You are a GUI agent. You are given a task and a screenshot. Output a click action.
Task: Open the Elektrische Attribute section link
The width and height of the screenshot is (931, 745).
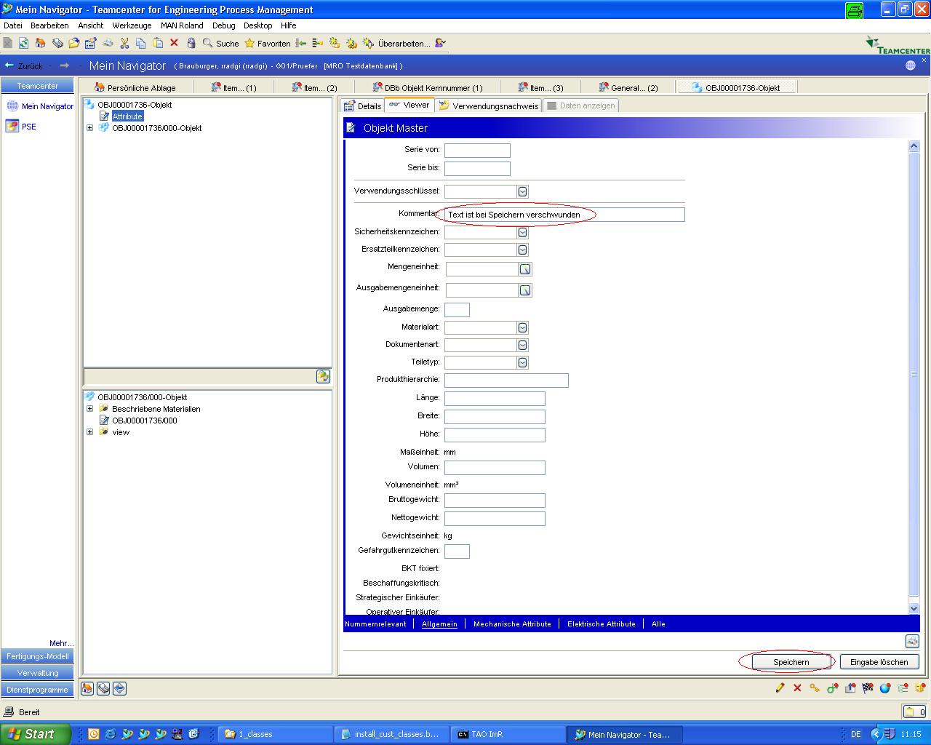click(602, 624)
